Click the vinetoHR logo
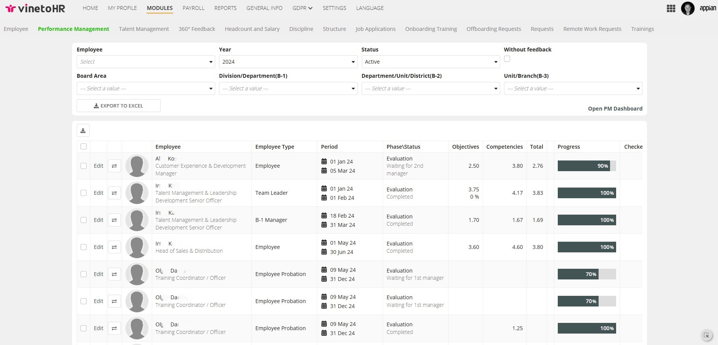The height and width of the screenshot is (345, 718). (35, 8)
